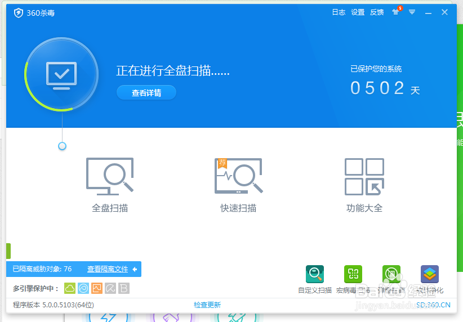Click the 正在进行全盘扫描 status text
The width and height of the screenshot is (463, 322).
[173, 71]
